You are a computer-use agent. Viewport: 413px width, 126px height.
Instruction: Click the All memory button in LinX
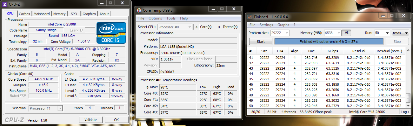pos(346,33)
